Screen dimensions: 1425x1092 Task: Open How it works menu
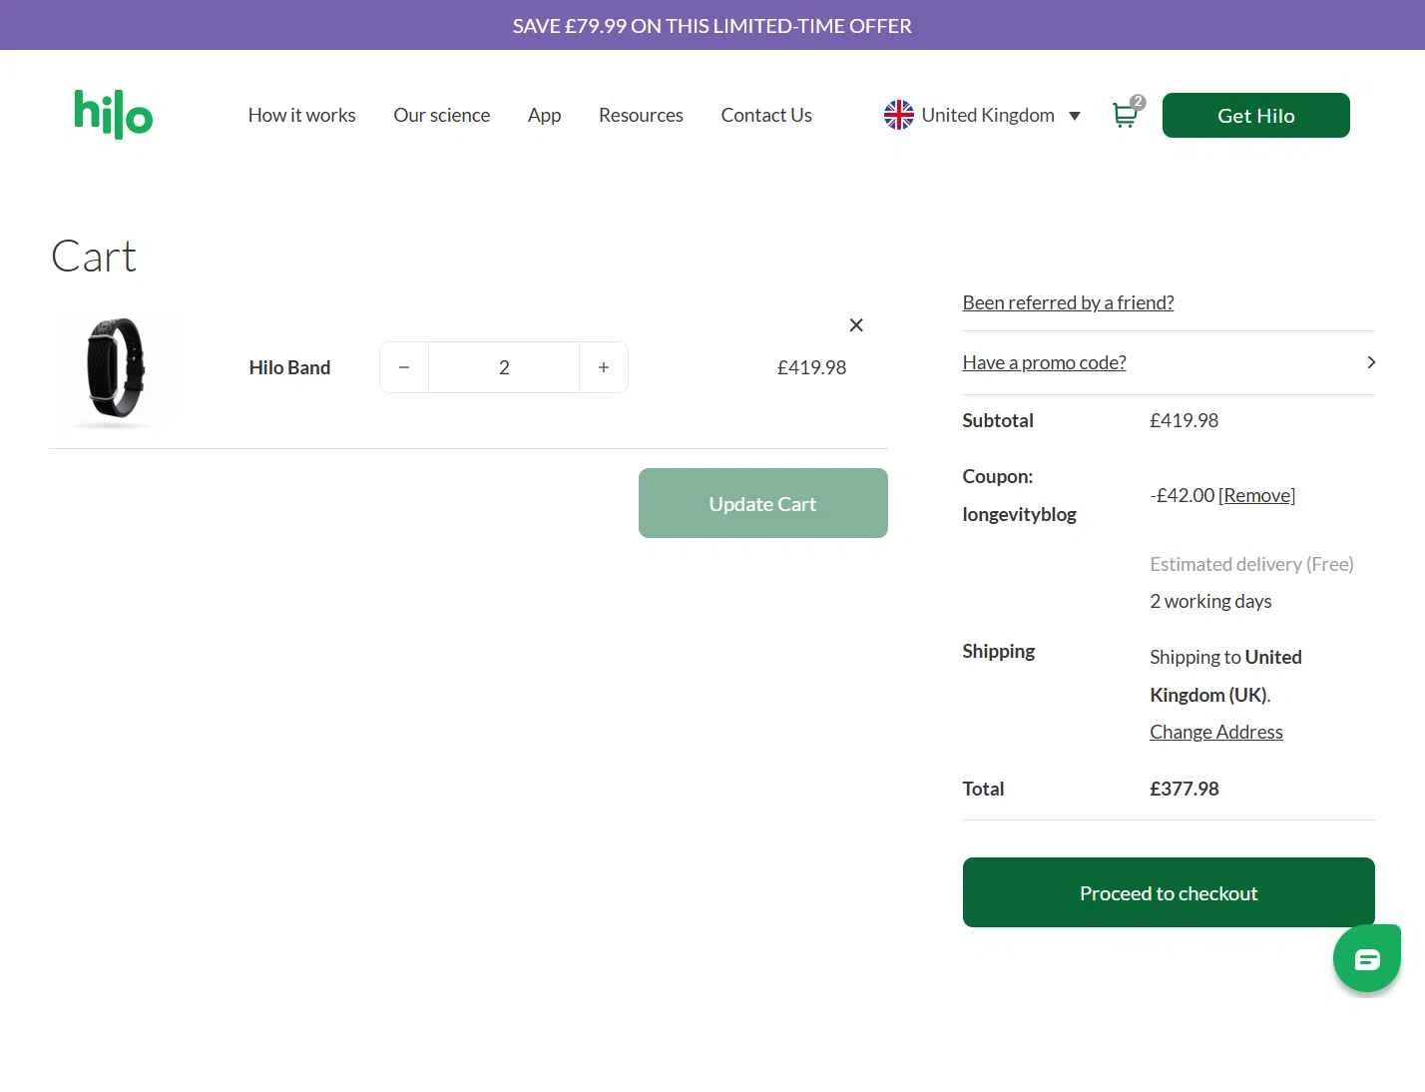[x=301, y=115]
